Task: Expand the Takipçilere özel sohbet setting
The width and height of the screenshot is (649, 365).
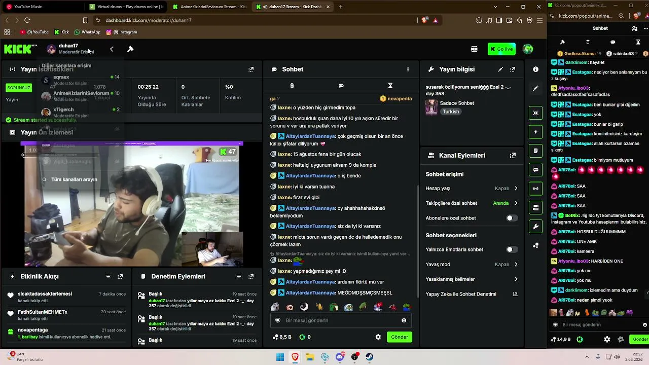Action: 472,203
